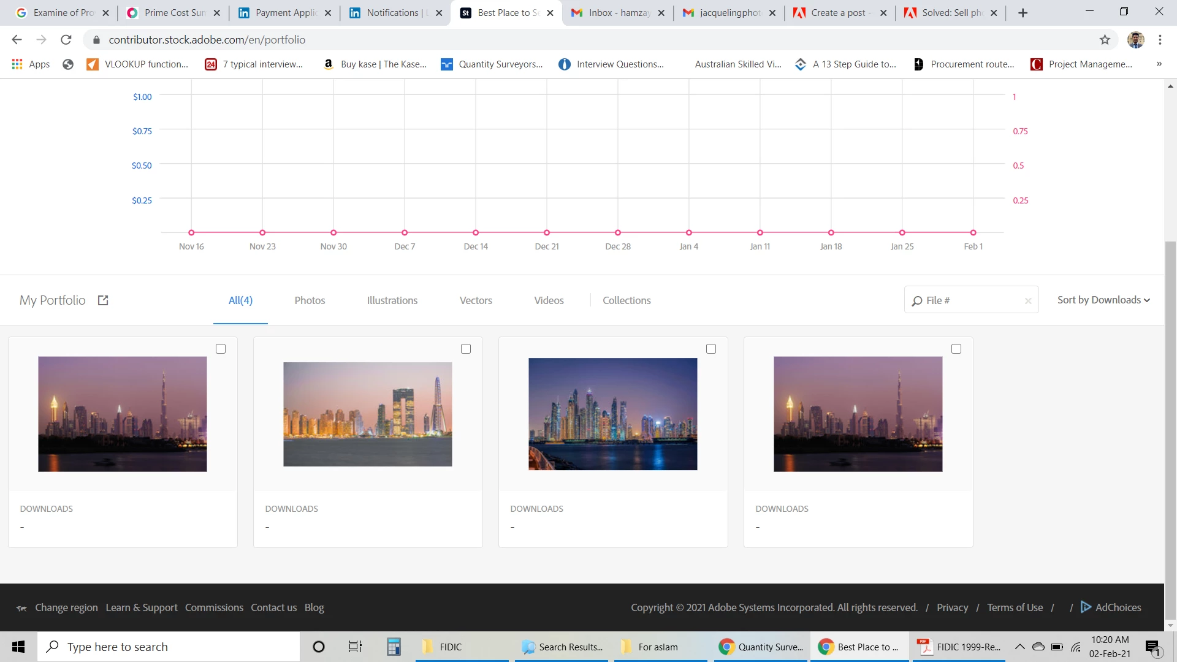1177x662 pixels.
Task: Tick checkbox on second skyline photo card
Action: (x=466, y=349)
